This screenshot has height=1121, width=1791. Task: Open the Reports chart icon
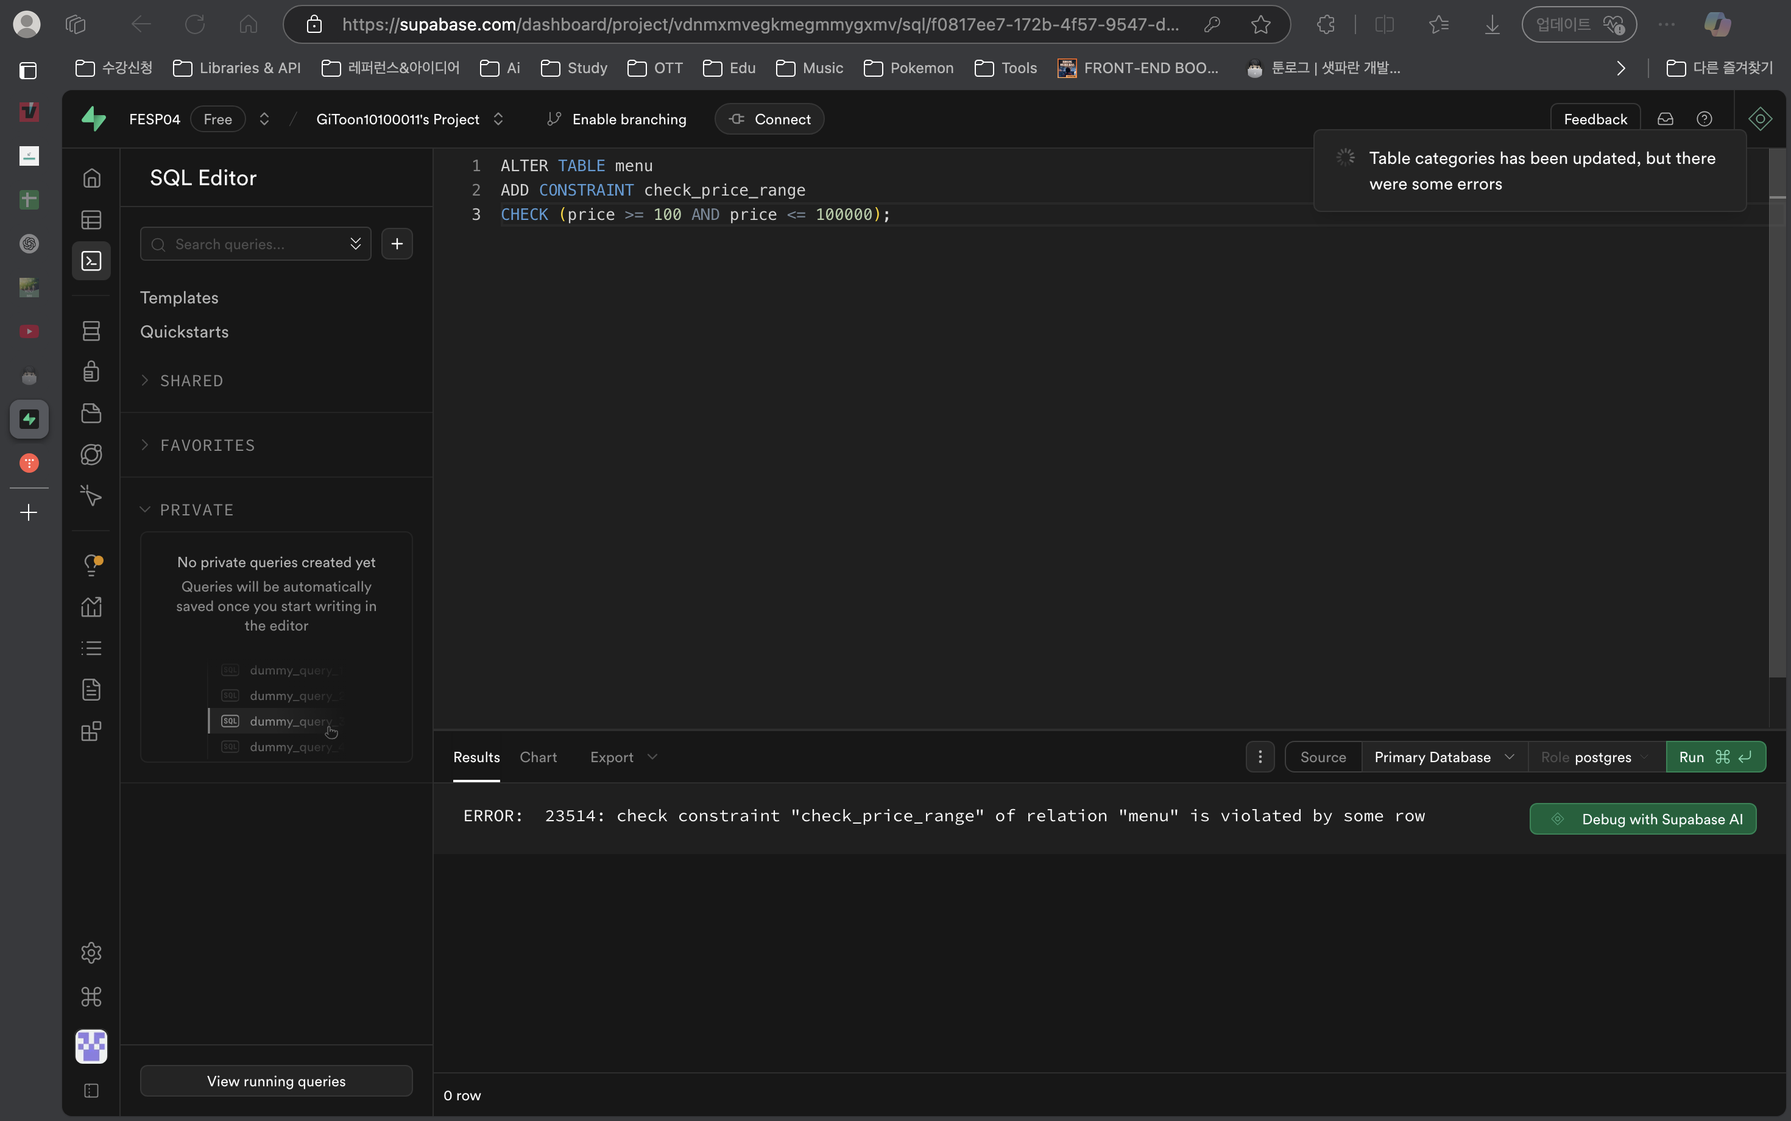click(x=91, y=606)
